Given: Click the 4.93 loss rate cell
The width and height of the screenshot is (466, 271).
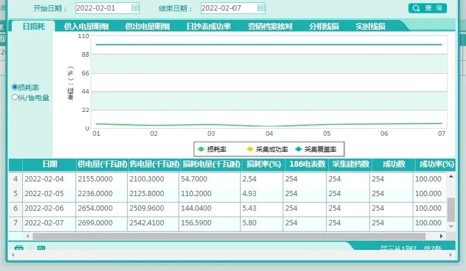Looking at the screenshot, I should (x=262, y=193).
